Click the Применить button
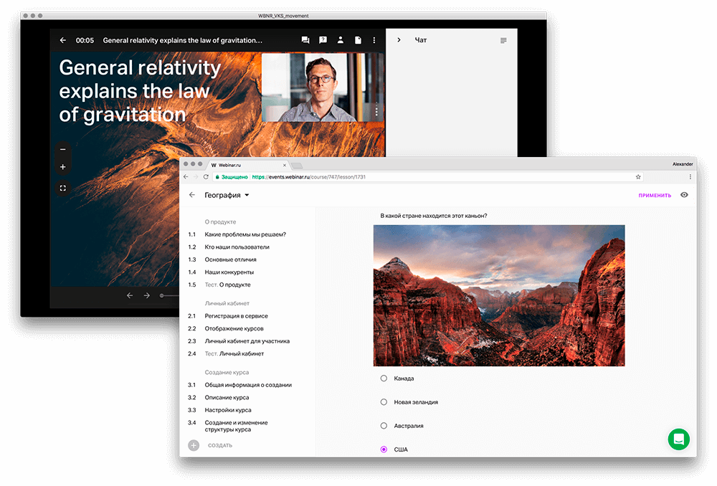This screenshot has width=717, height=486. [655, 195]
